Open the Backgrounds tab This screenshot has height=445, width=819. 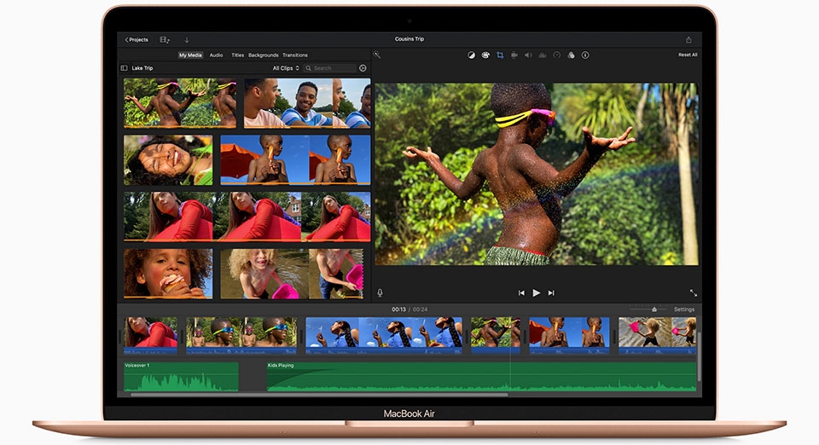(264, 55)
